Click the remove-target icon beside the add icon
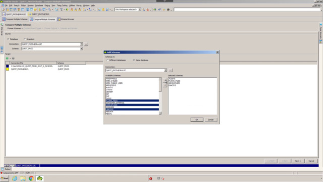Screen dimensions: 323x182 click(13, 59)
